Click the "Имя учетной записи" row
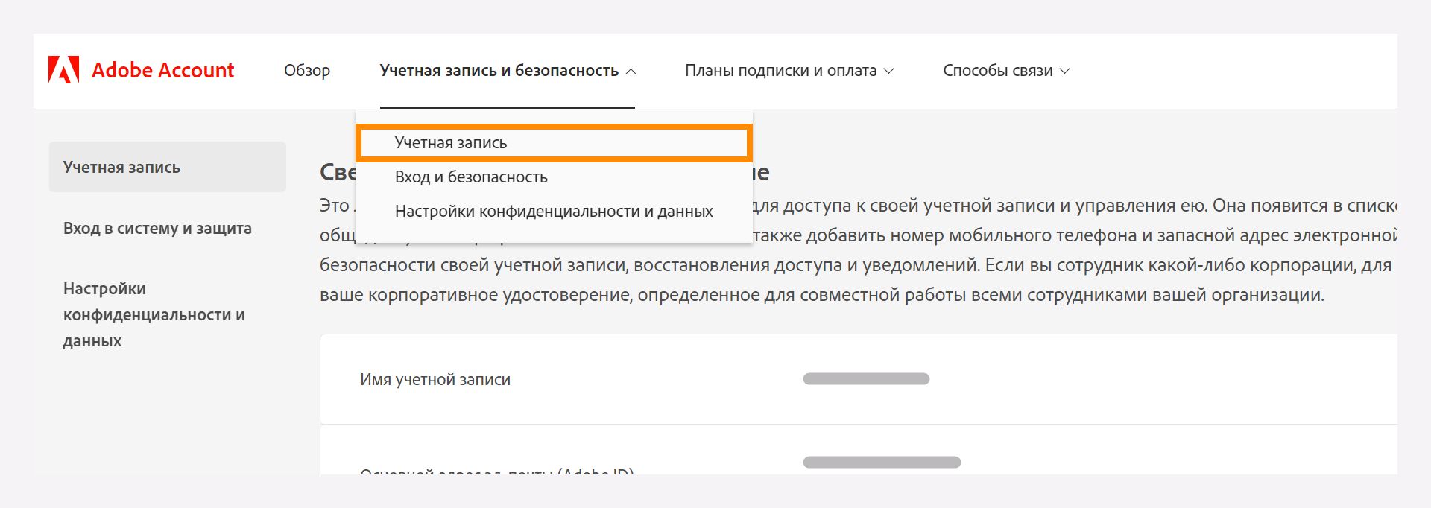 (435, 379)
